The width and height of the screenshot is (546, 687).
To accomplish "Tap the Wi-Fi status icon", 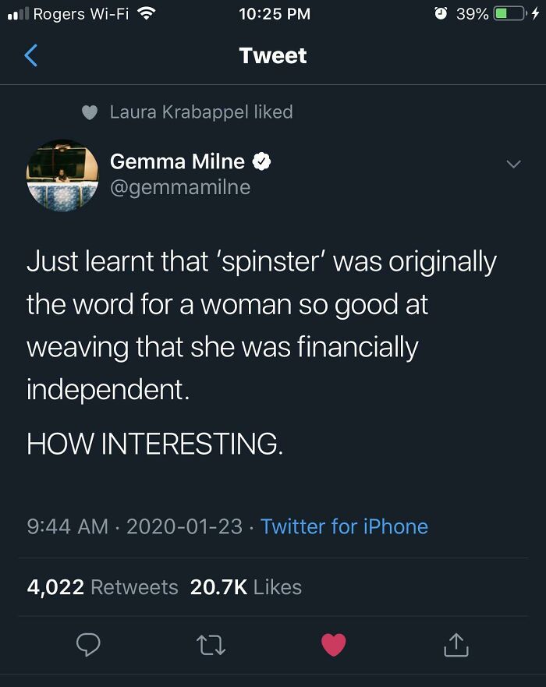I will tap(145, 14).
